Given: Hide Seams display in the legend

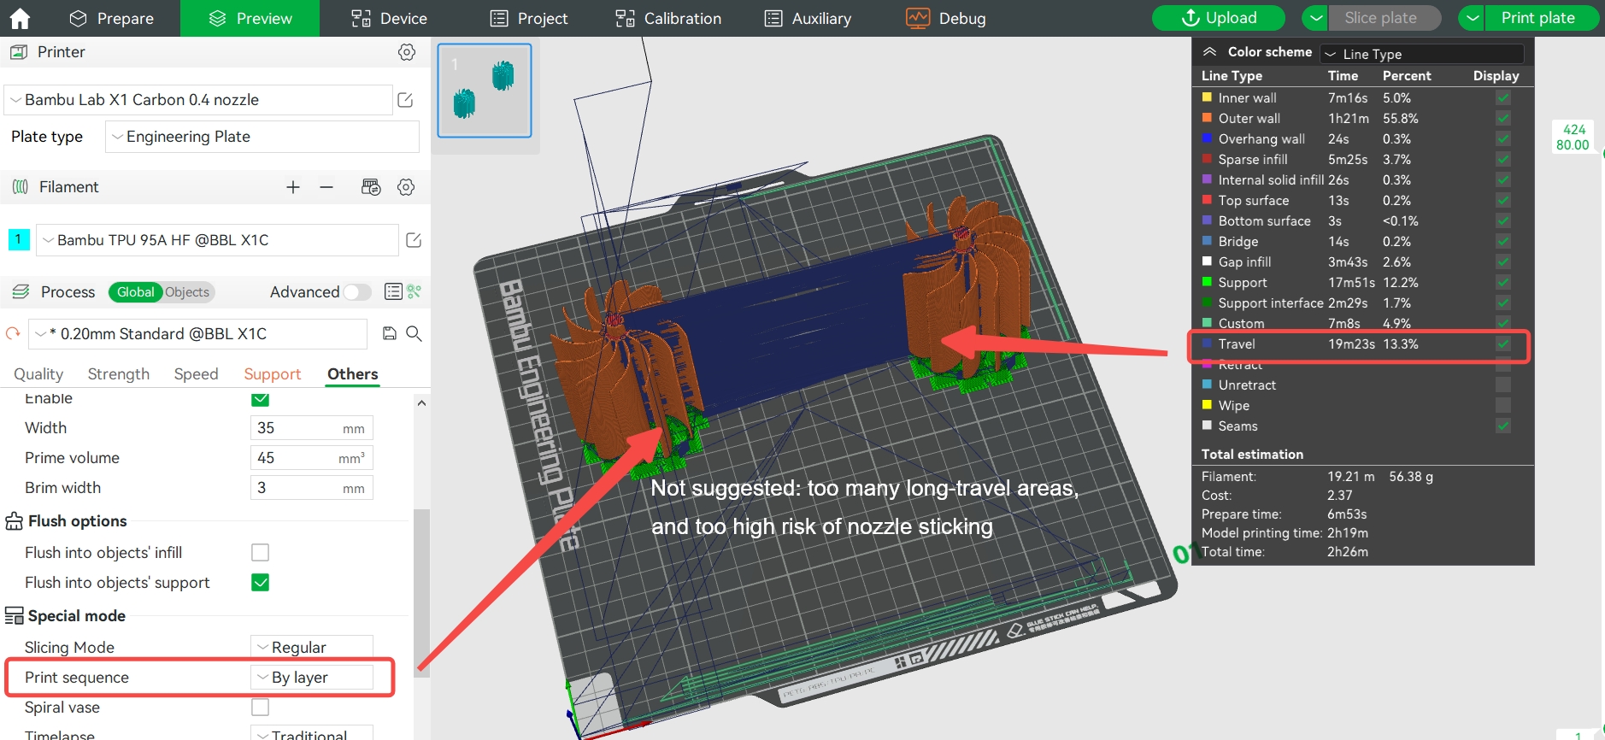Looking at the screenshot, I should click(1503, 426).
